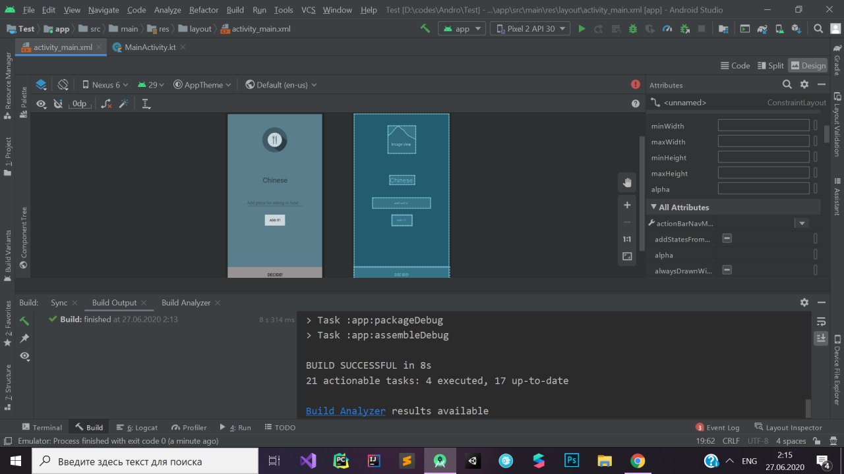Open Build panel settings gear
The width and height of the screenshot is (844, 474).
click(x=804, y=302)
